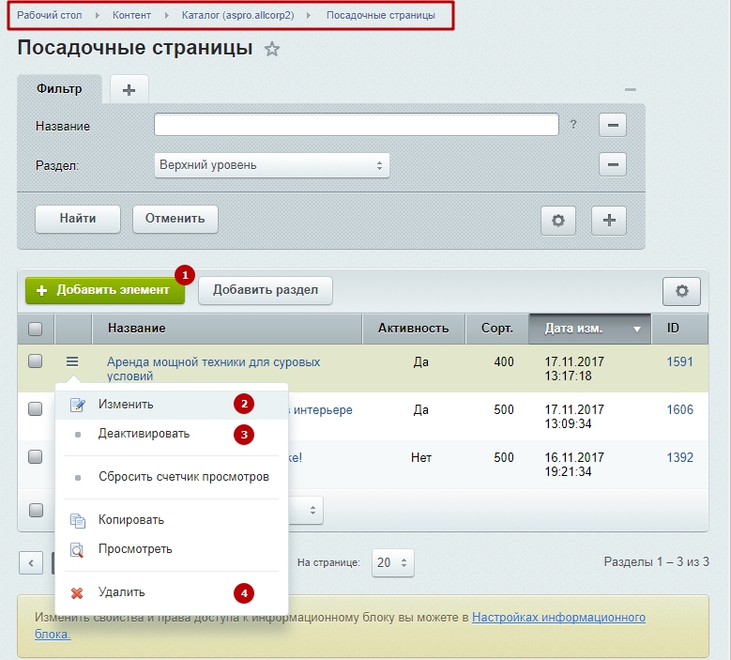
Task: Choose Деактивировать in context menu
Action: [172, 434]
